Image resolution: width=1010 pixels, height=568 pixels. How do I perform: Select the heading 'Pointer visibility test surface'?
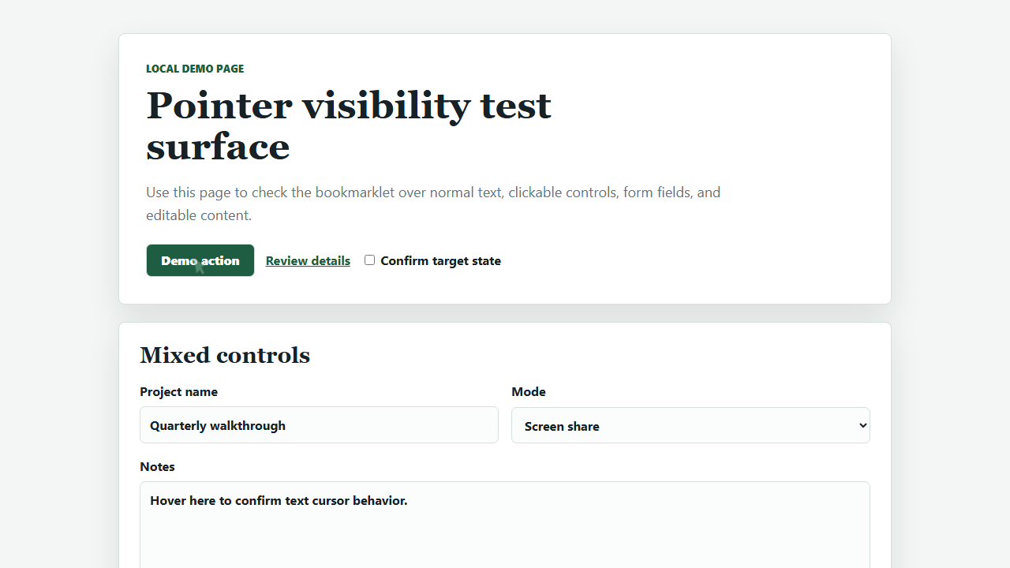pyautogui.click(x=349, y=126)
